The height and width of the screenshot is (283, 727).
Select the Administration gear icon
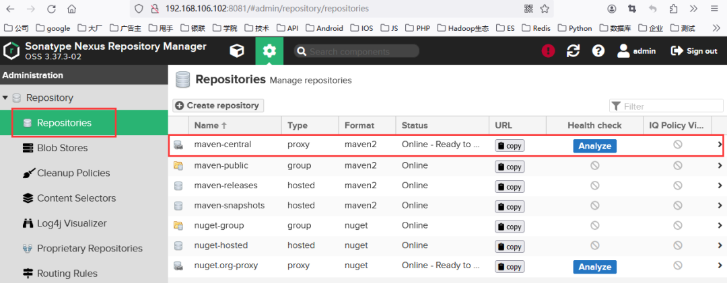pyautogui.click(x=269, y=51)
